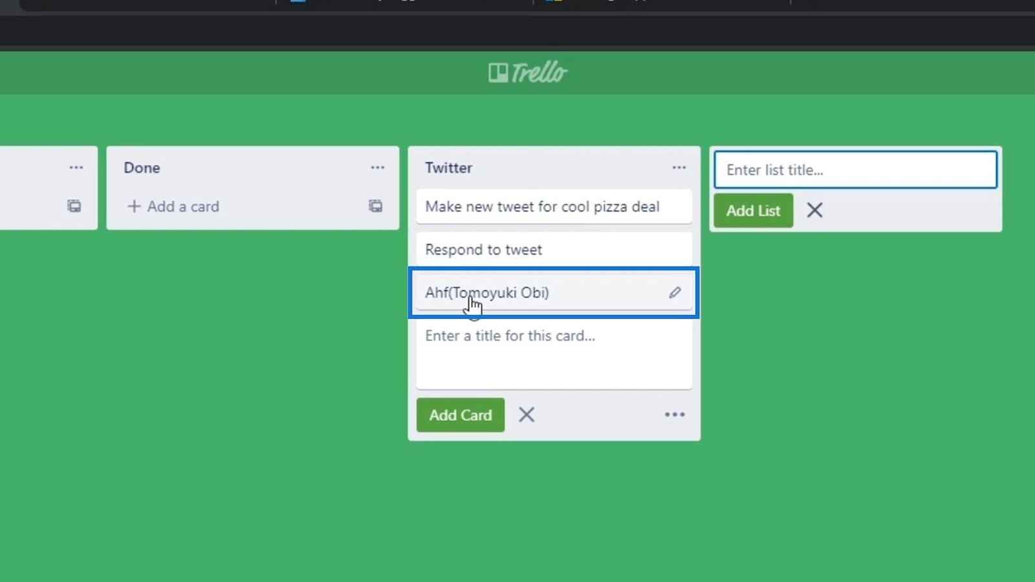
Task: Click the Add Card button
Action: coord(461,415)
